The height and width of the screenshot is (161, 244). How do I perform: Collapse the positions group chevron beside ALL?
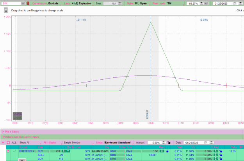coord(3,143)
